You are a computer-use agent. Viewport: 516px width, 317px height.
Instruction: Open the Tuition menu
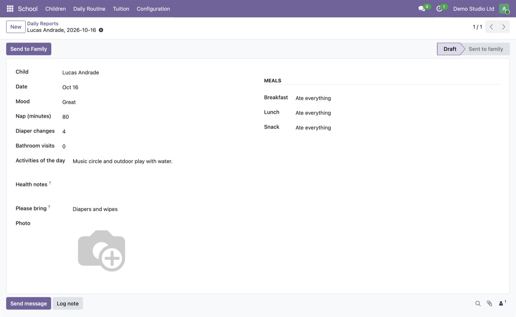121,8
